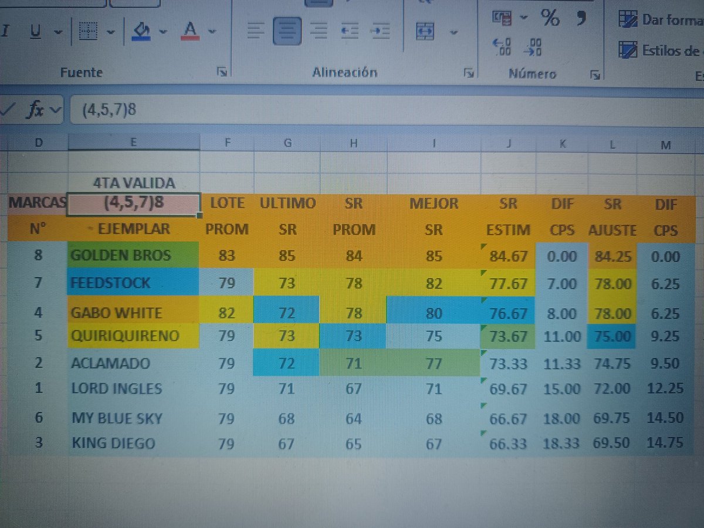
Task: Select the 4TA VALIDA cell
Action: click(134, 183)
